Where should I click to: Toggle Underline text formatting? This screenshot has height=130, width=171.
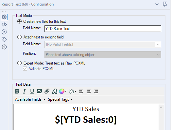click(x=32, y=91)
